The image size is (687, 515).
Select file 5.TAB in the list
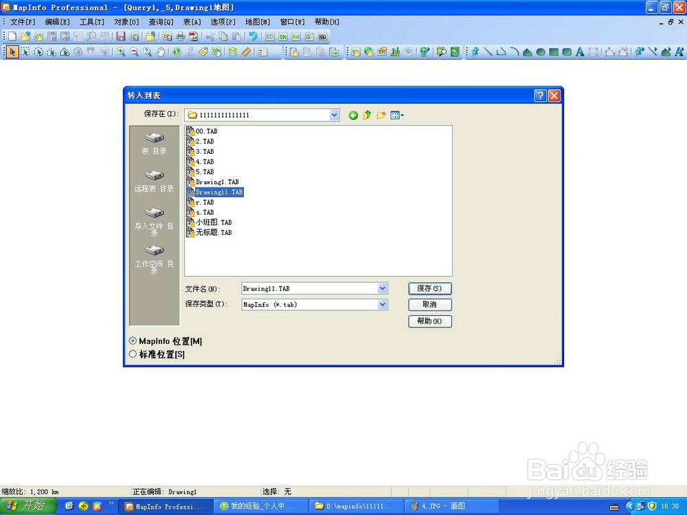200,172
